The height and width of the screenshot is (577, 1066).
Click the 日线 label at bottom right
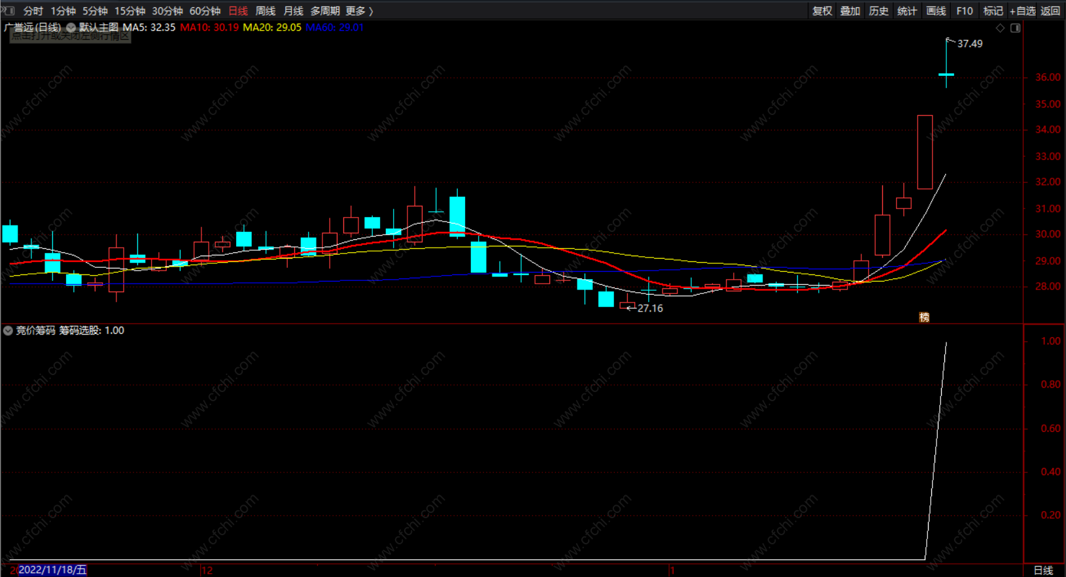click(1043, 570)
